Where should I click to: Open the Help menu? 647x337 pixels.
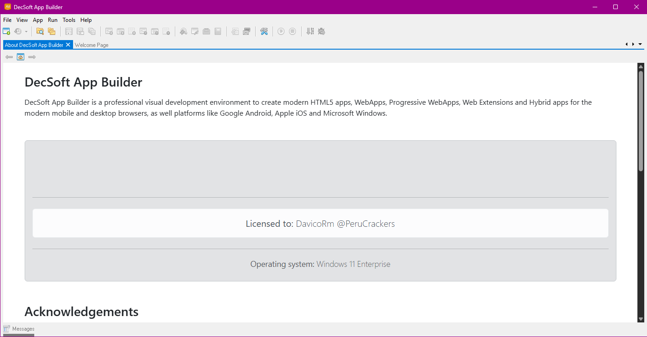click(86, 20)
